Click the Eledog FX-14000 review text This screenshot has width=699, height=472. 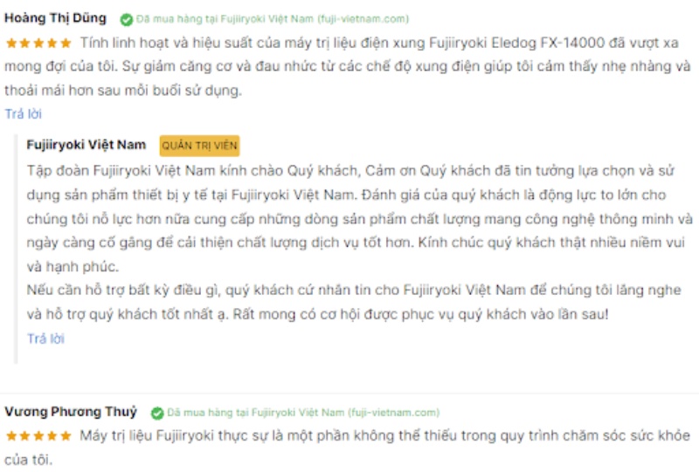coord(348,67)
